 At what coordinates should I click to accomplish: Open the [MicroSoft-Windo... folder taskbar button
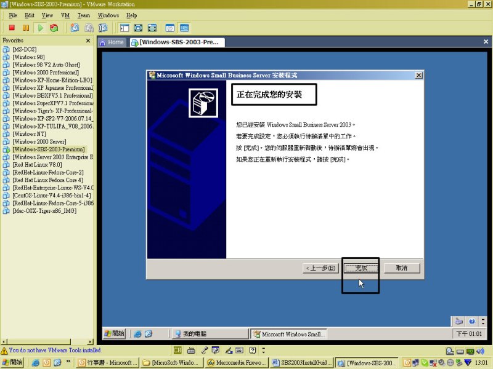[172, 363]
